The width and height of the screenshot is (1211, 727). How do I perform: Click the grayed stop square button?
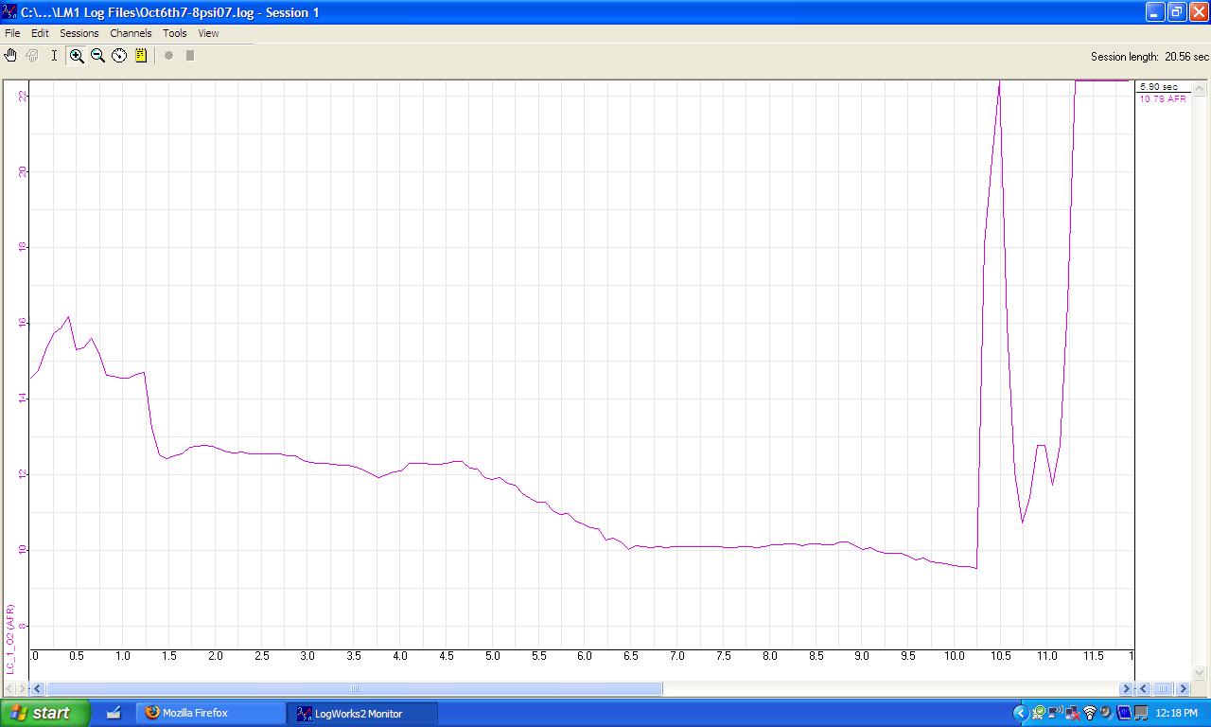(x=190, y=56)
